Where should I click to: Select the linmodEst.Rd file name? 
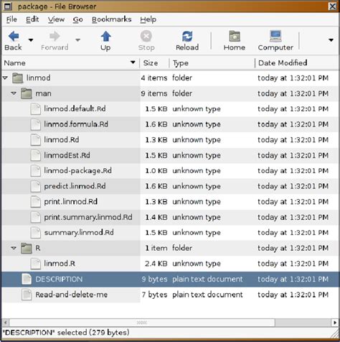point(67,155)
